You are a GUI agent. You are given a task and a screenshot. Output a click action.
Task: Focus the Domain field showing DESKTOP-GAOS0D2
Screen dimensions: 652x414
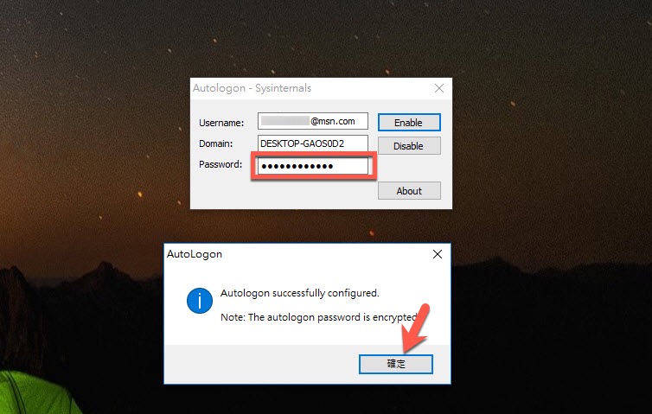(x=313, y=143)
